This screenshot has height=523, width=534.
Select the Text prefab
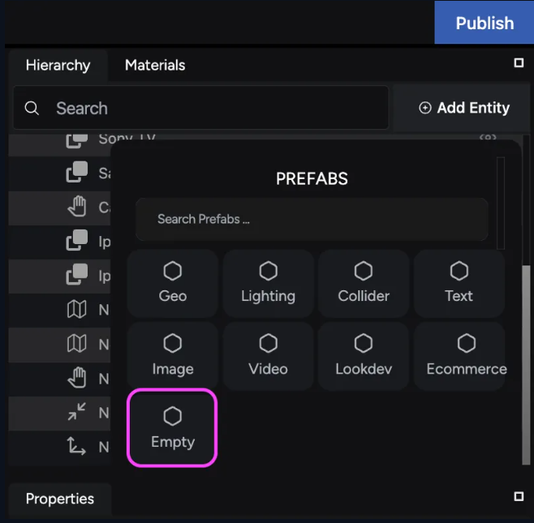(459, 284)
